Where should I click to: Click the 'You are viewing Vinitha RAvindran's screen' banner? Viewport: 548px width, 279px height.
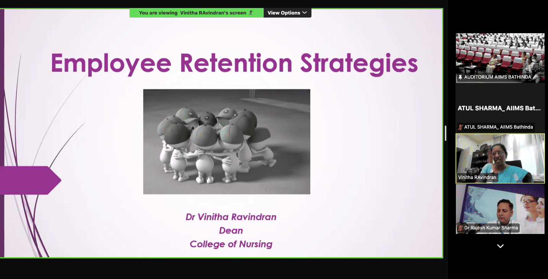pos(196,13)
